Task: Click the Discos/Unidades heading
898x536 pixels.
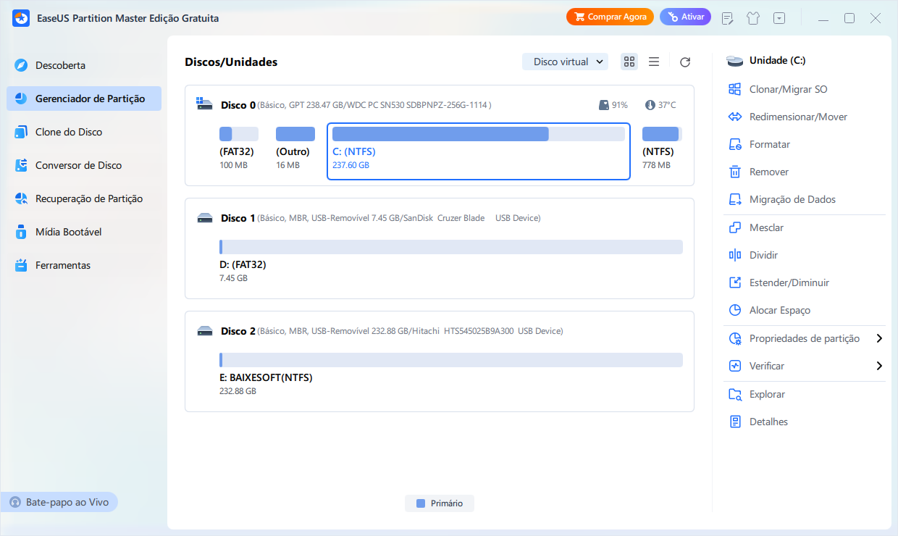Action: (x=231, y=62)
